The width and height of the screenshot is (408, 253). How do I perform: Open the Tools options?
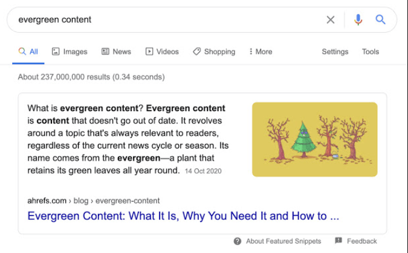(x=371, y=52)
